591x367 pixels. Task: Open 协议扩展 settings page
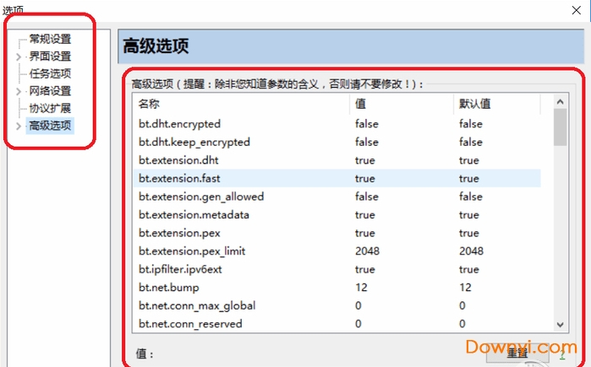pos(50,108)
